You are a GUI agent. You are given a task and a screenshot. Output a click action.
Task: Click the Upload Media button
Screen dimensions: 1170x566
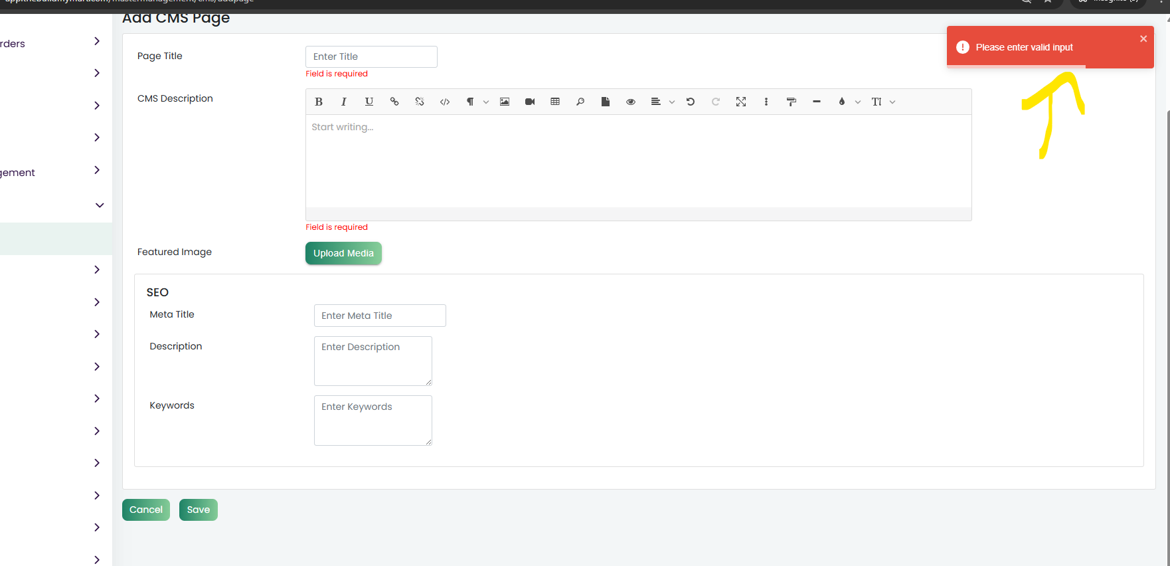pos(343,253)
